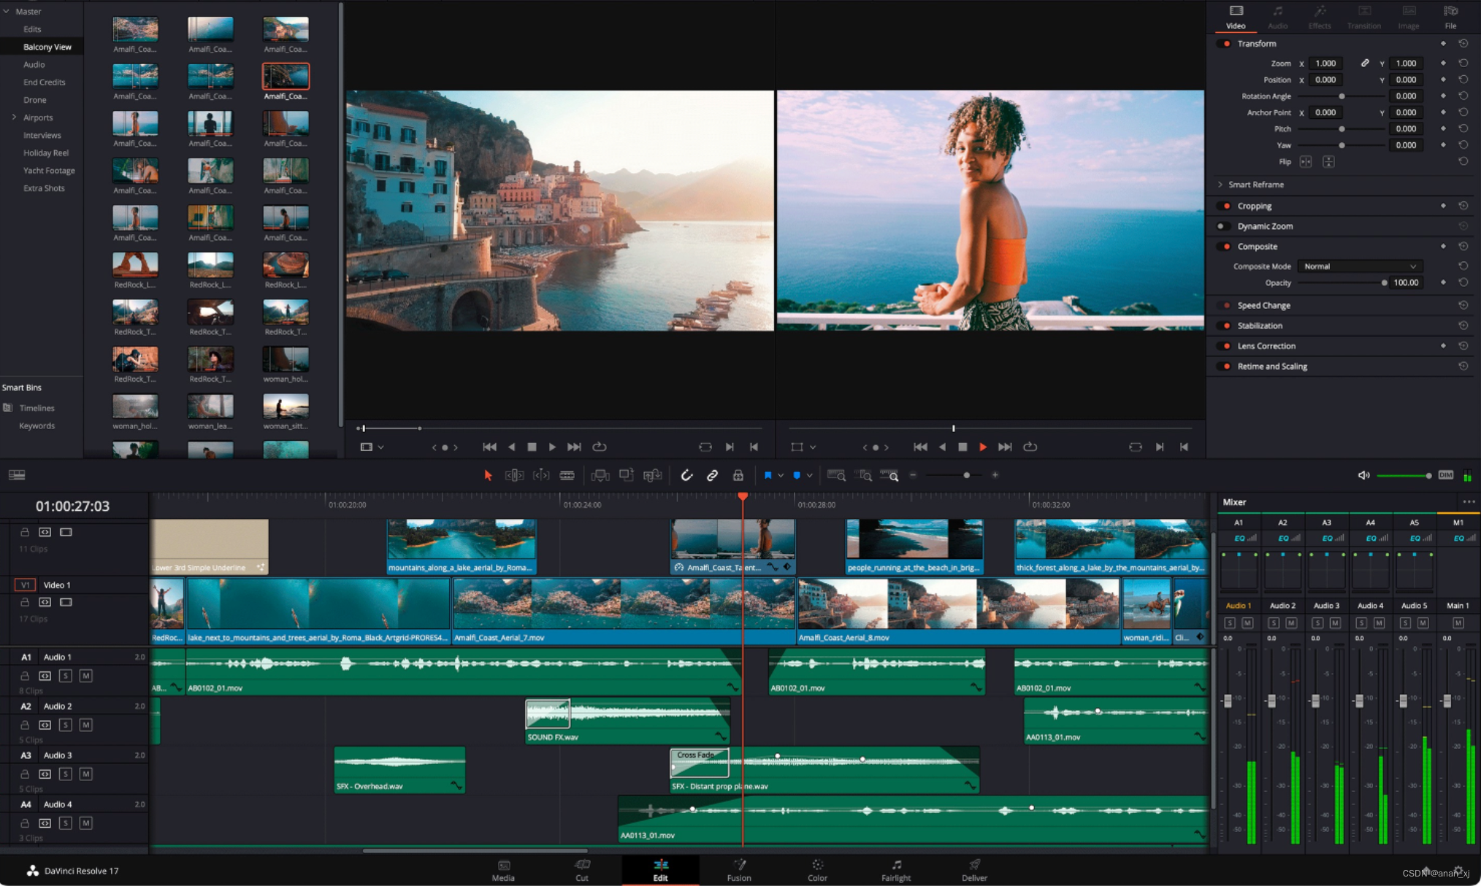This screenshot has height=886, width=1481.
Task: Open the Yacht Footage bin
Action: point(49,171)
